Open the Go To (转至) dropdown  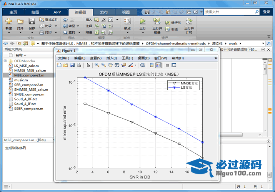[78, 26]
